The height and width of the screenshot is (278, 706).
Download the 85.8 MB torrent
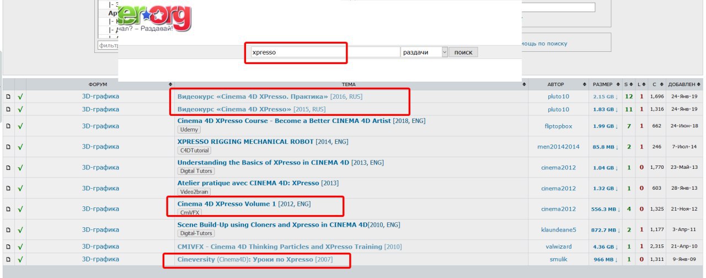[606, 147]
